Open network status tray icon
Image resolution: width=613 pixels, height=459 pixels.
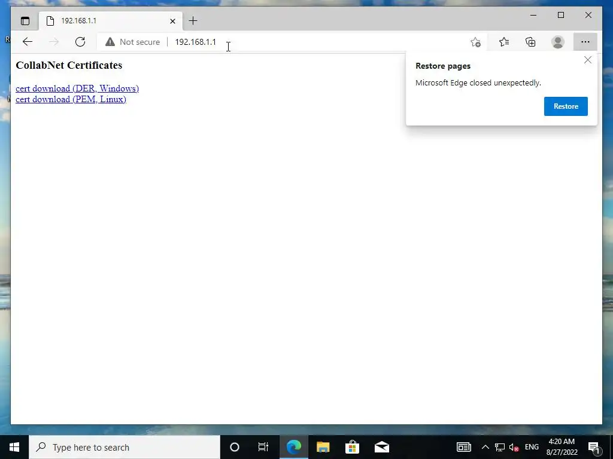pos(500,447)
